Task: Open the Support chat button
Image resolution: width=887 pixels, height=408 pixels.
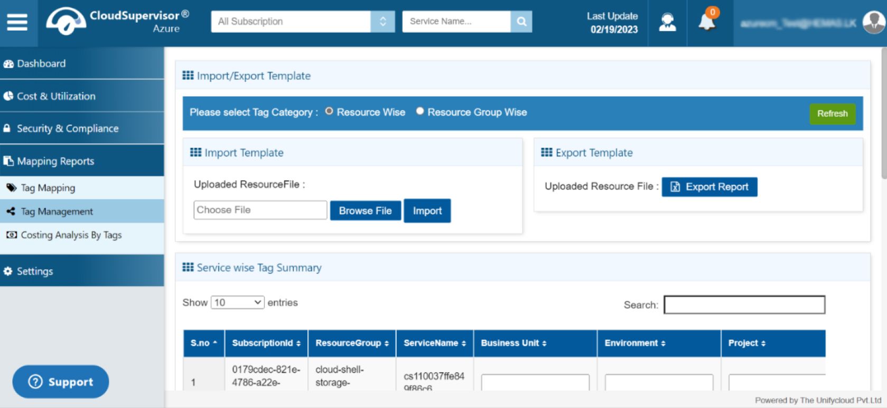Action: pos(61,382)
